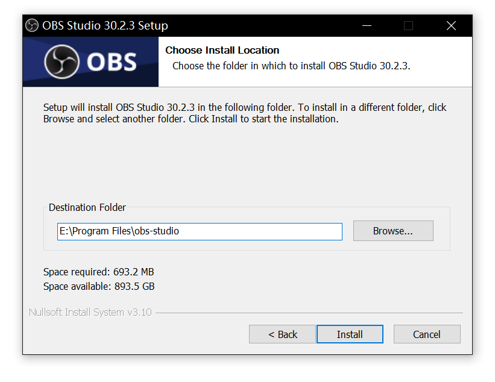Click the 'Choose Install Location' heading

coord(222,50)
